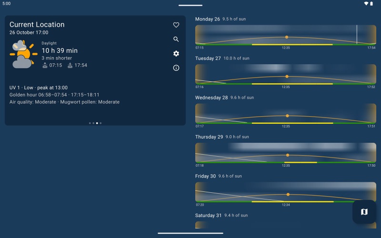Click the 'Wednesday 28' heading
The width and height of the screenshot is (381, 238).
pyautogui.click(x=211, y=98)
